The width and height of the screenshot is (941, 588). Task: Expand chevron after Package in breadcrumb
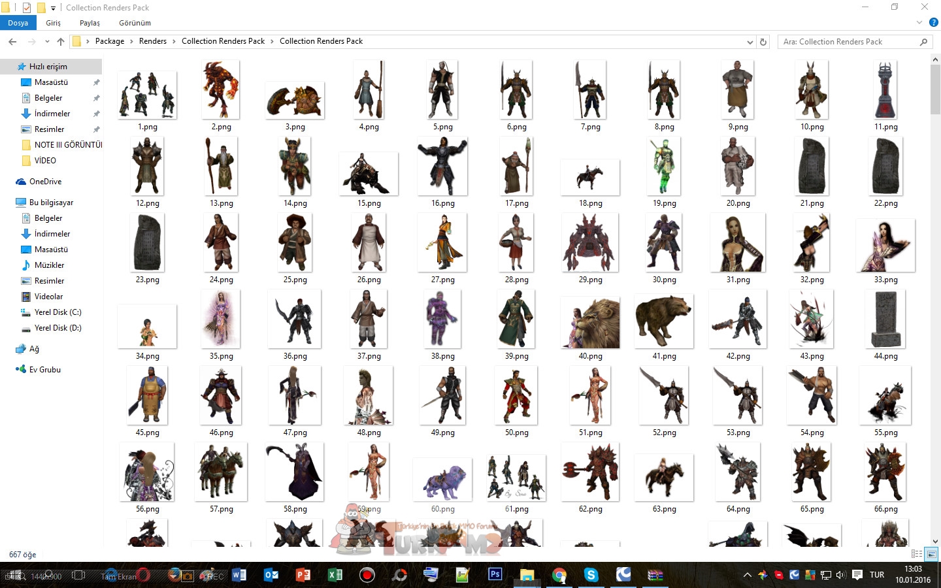tap(131, 41)
